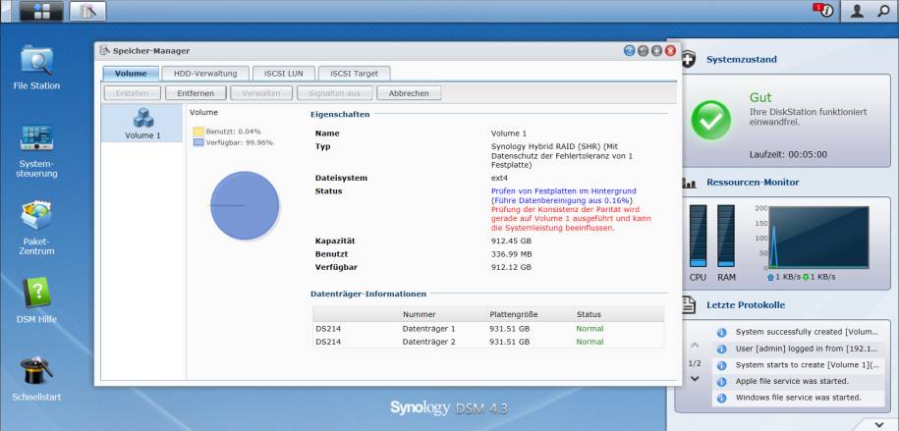Click the Verwalten button

261,93
